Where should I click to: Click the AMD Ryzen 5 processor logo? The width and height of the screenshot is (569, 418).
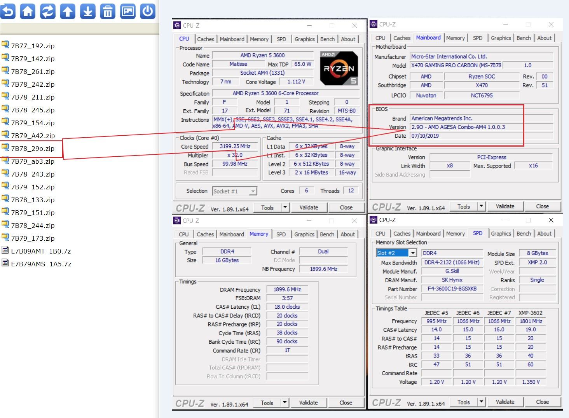pos(339,68)
